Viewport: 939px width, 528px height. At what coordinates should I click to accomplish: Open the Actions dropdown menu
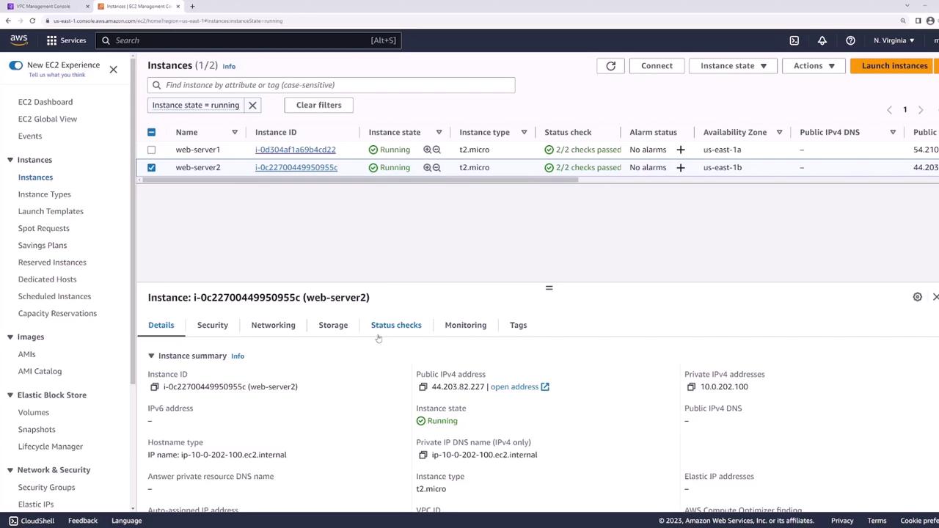click(814, 66)
